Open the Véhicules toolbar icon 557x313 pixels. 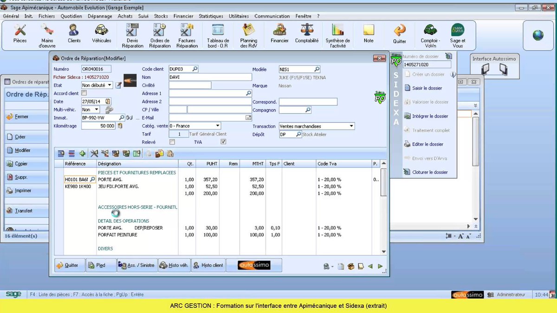(x=102, y=35)
